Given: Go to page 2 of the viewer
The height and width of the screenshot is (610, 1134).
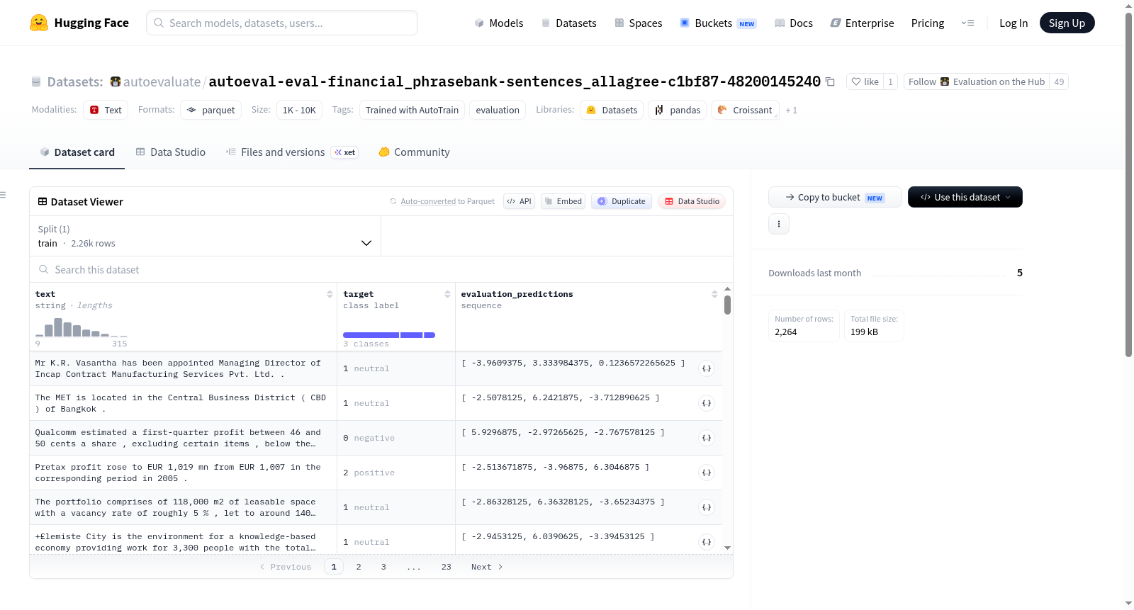Looking at the screenshot, I should (x=359, y=567).
